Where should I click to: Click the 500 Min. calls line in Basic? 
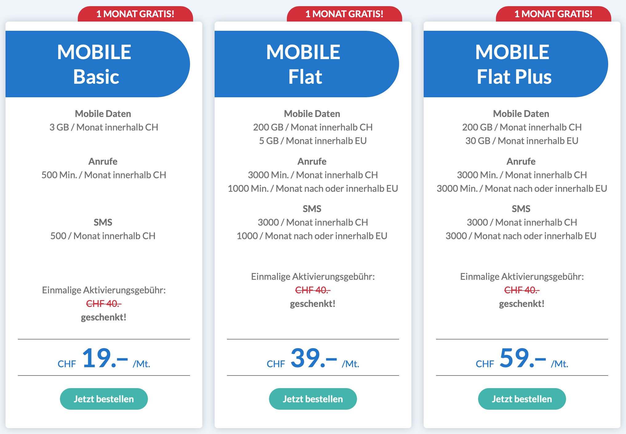104,175
